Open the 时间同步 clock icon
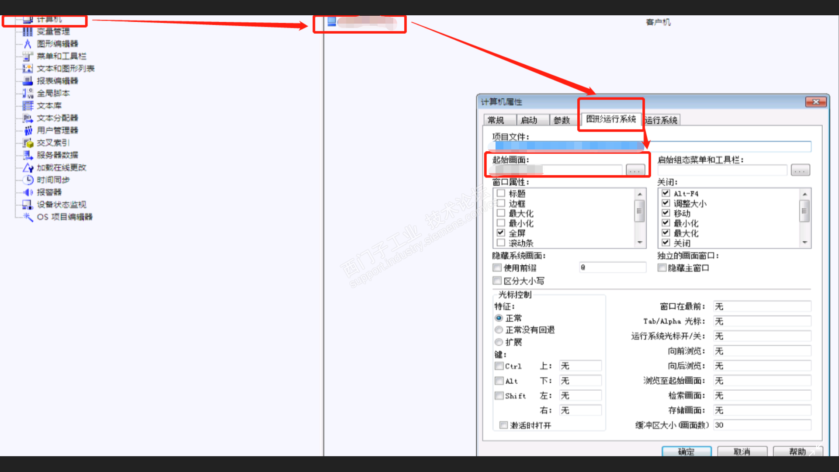 coord(28,180)
